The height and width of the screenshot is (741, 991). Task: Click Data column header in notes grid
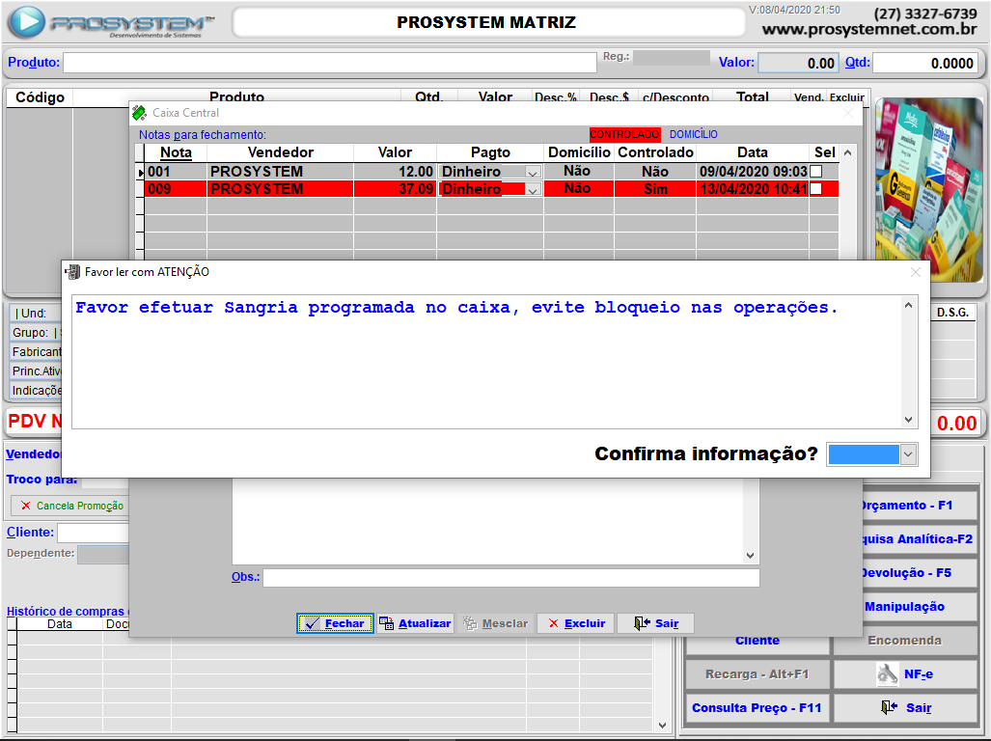tap(753, 152)
